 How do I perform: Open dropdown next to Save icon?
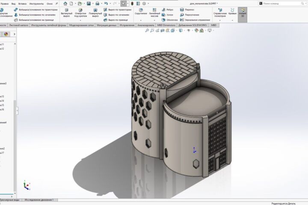(x=93, y=3)
